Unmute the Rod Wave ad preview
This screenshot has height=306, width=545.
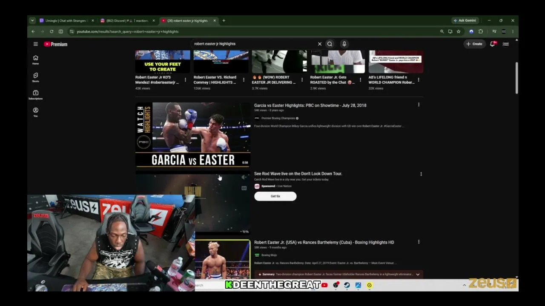(244, 178)
